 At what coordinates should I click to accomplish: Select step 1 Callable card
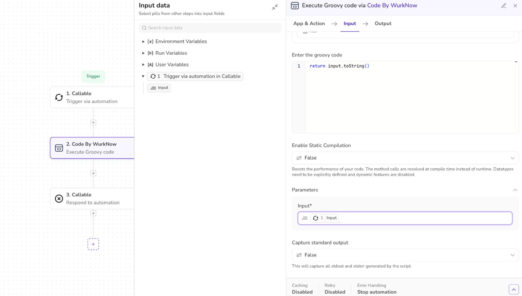click(92, 97)
